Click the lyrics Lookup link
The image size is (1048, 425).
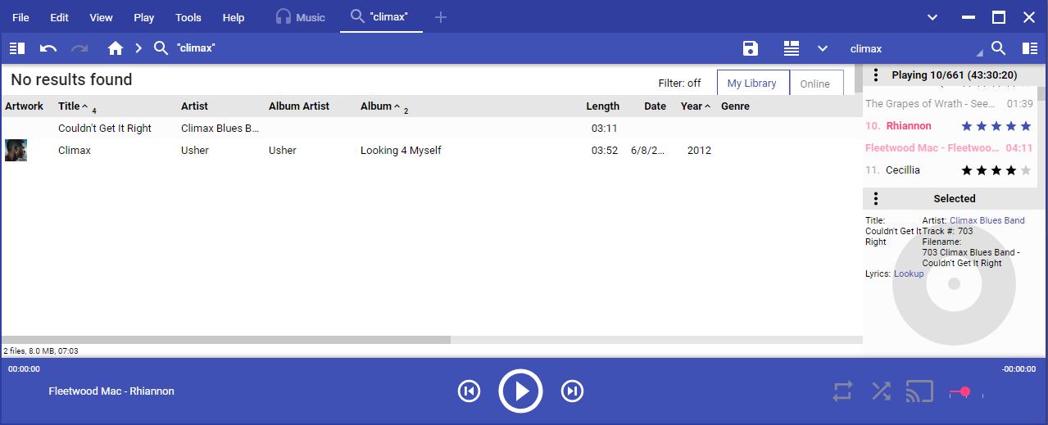[909, 274]
